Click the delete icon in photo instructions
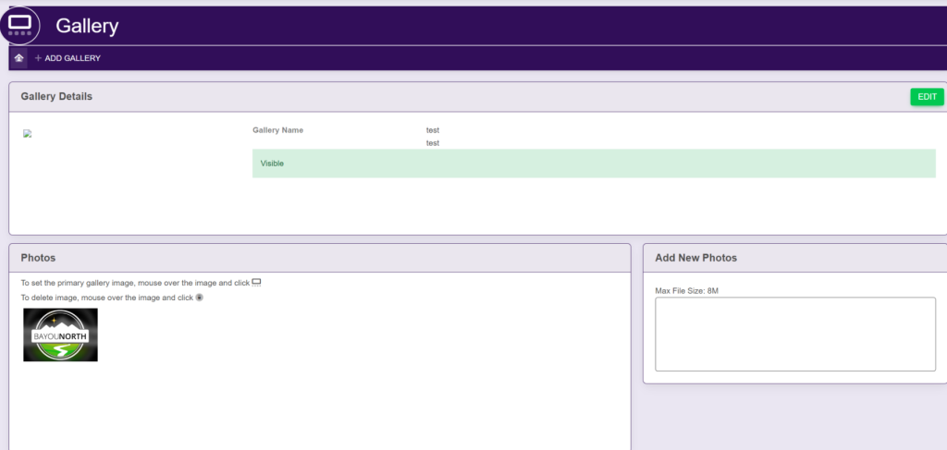 pyautogui.click(x=199, y=298)
